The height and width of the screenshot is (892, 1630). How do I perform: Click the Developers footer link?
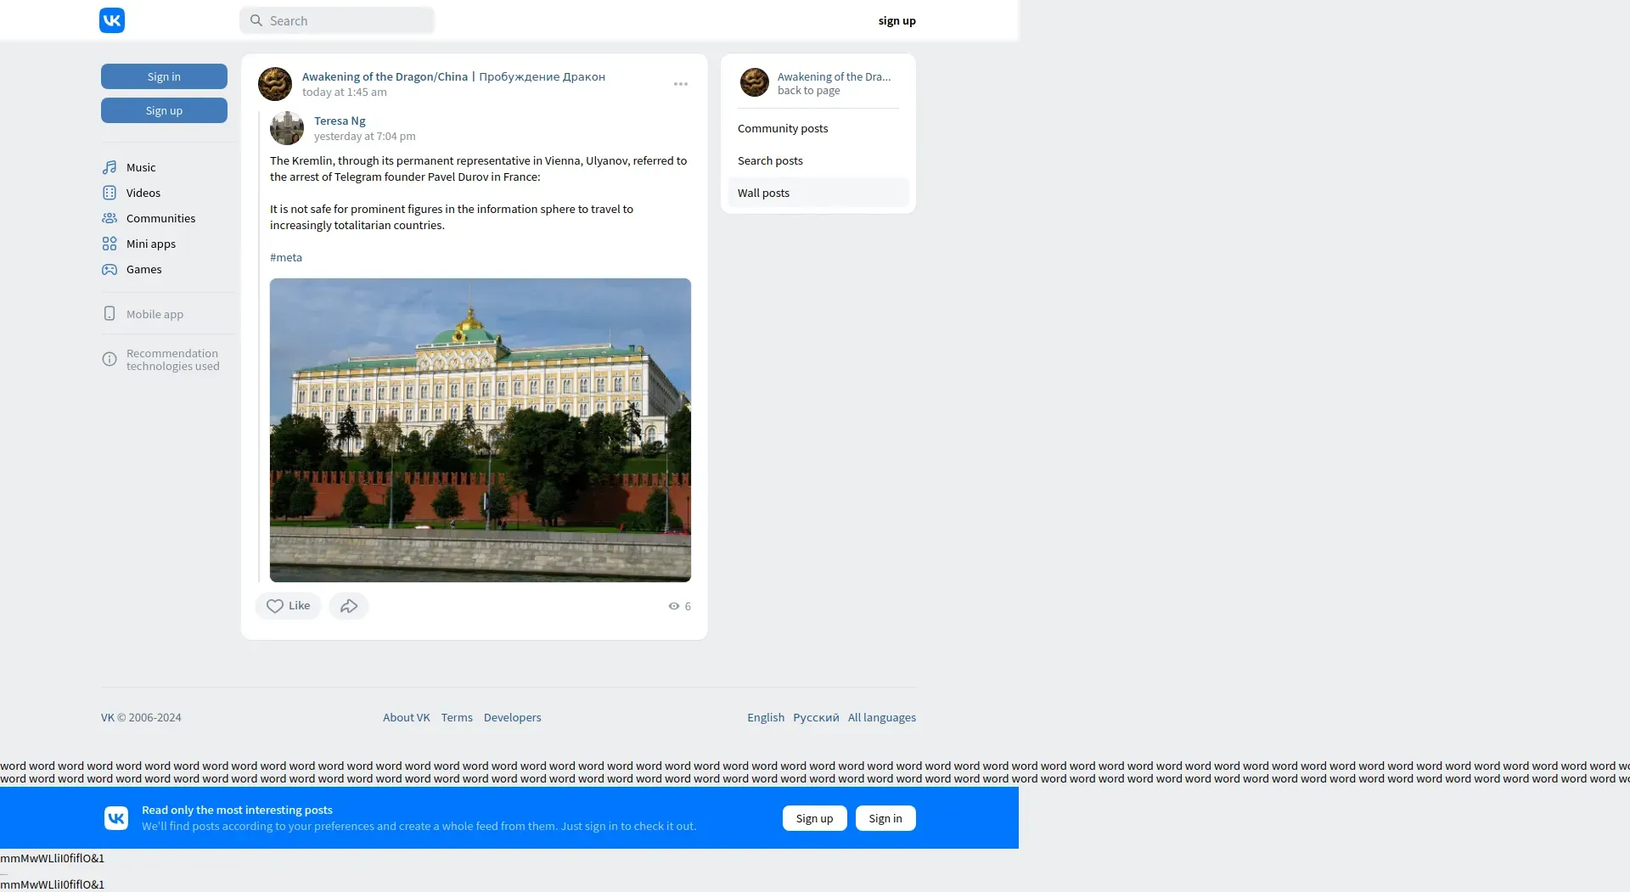(513, 717)
